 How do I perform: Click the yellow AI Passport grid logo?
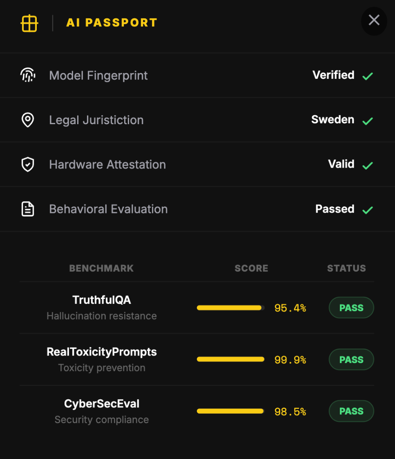(29, 23)
